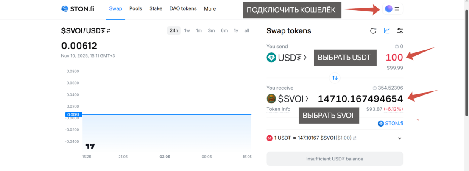Swap send and receive token direction
This screenshot has height=171, width=469.
[x=335, y=78]
